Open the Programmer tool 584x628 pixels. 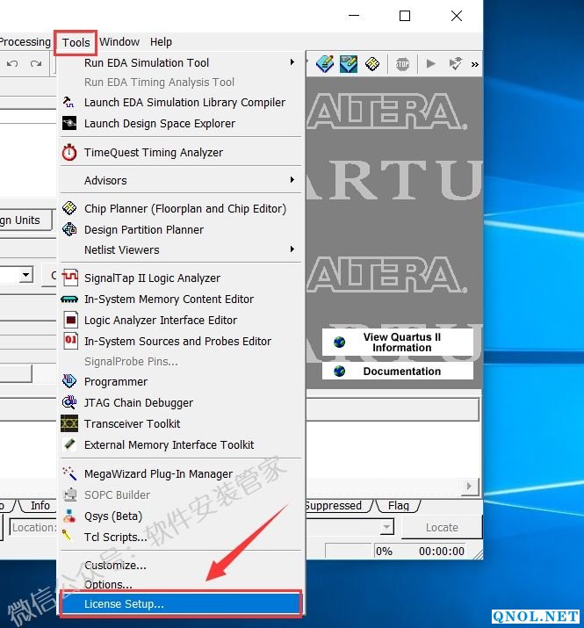(x=115, y=381)
